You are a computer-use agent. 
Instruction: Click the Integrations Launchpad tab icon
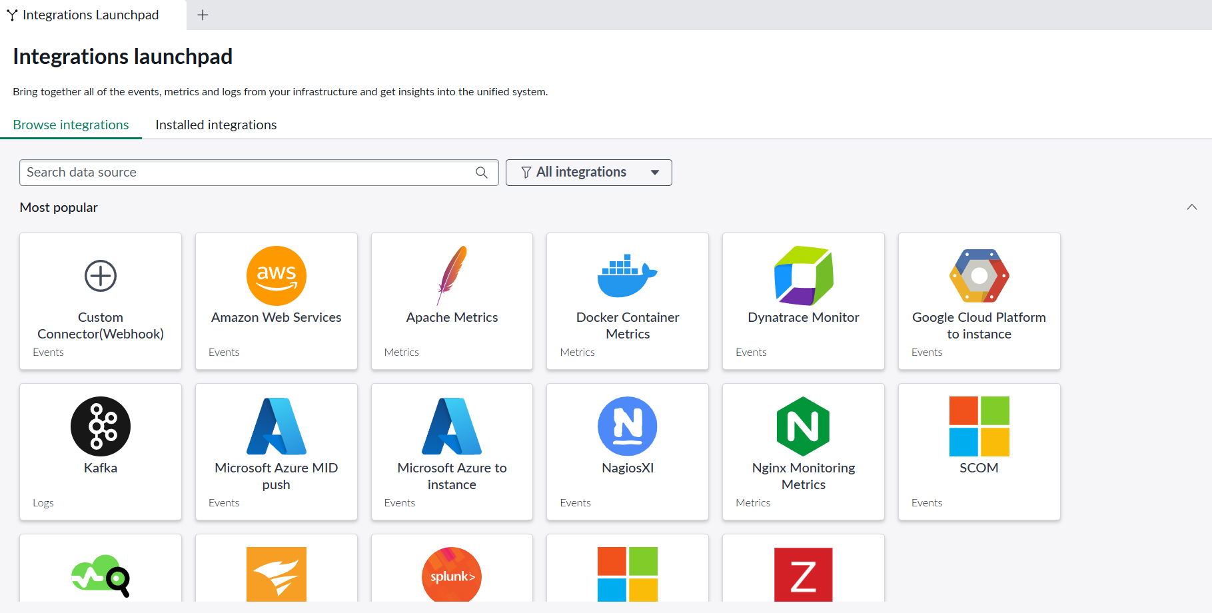[x=12, y=15]
